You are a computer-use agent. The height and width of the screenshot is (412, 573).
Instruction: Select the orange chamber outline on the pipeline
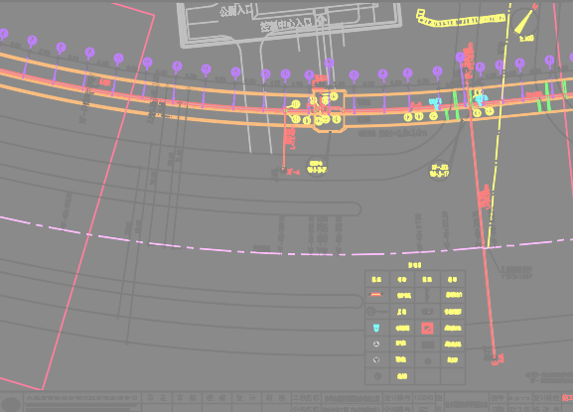329,110
